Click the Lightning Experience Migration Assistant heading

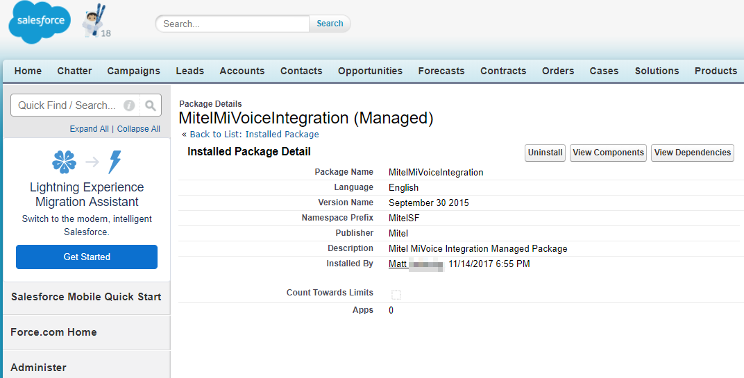click(x=87, y=194)
